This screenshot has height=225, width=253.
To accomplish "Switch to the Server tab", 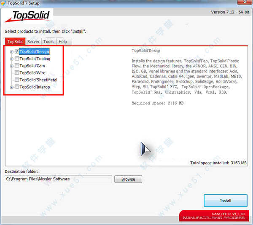I will [33, 42].
